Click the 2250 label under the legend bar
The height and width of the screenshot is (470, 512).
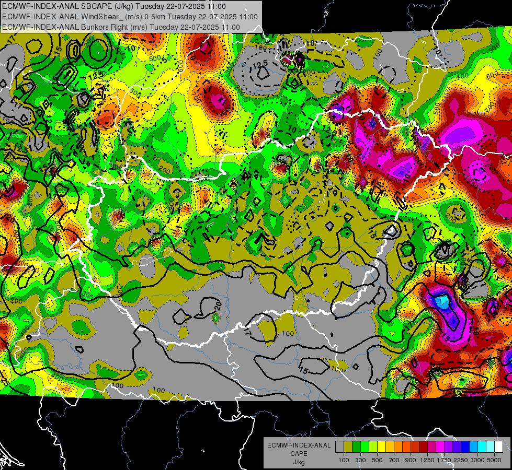tap(461, 460)
